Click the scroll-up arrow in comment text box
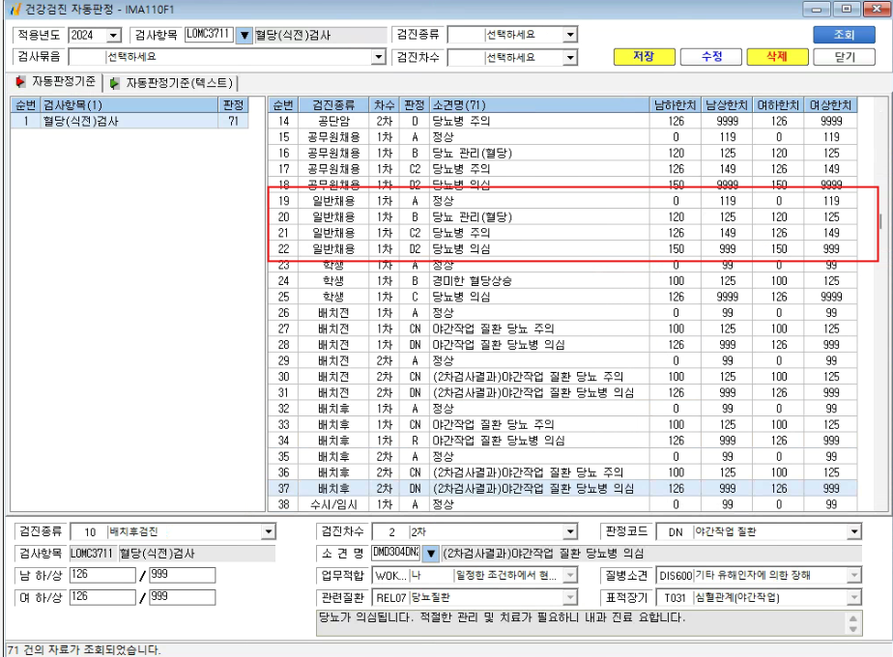This screenshot has height=657, width=893. point(853,618)
